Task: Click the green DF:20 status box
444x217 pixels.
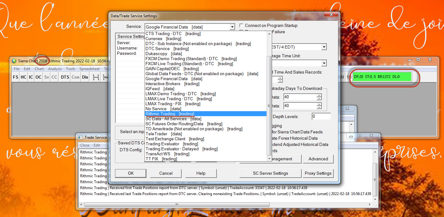Action: pyautogui.click(x=382, y=76)
